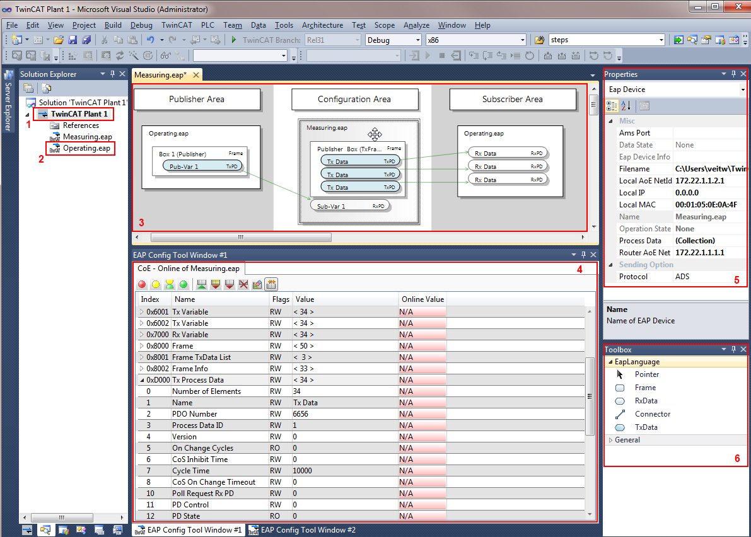Image resolution: width=751 pixels, height=537 pixels.
Task: Select TwinCAT Plant 1 project node
Action: tap(79, 114)
